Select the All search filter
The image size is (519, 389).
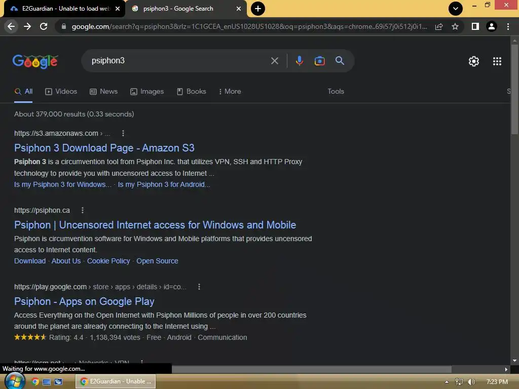point(23,92)
